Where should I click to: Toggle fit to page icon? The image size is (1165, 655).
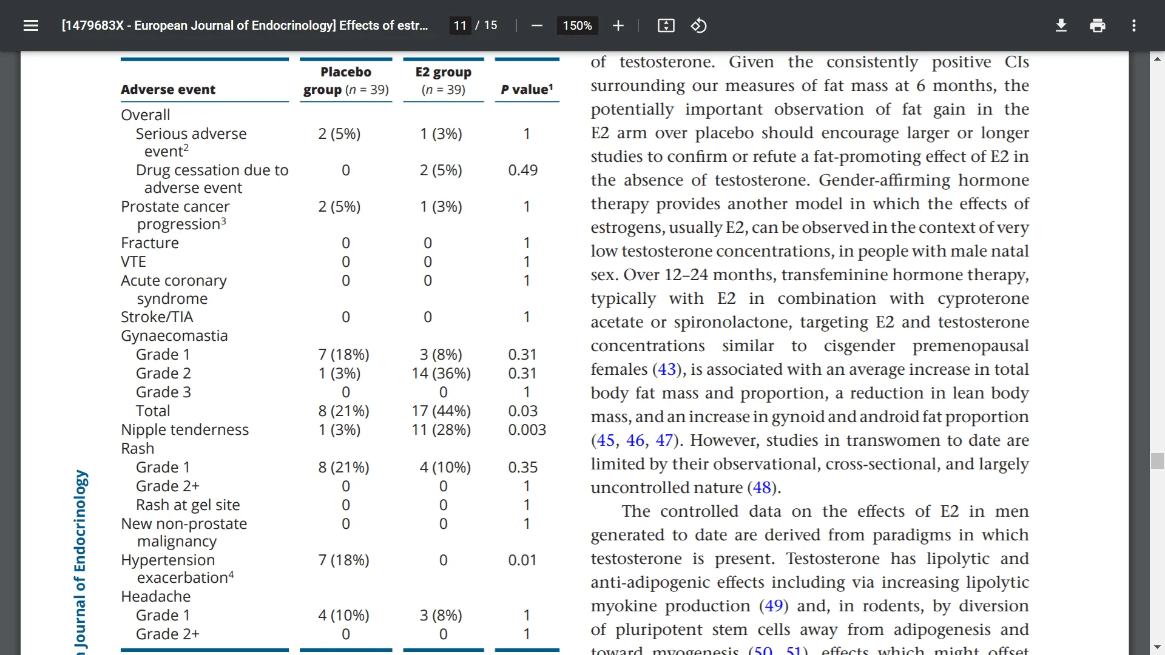(x=666, y=25)
